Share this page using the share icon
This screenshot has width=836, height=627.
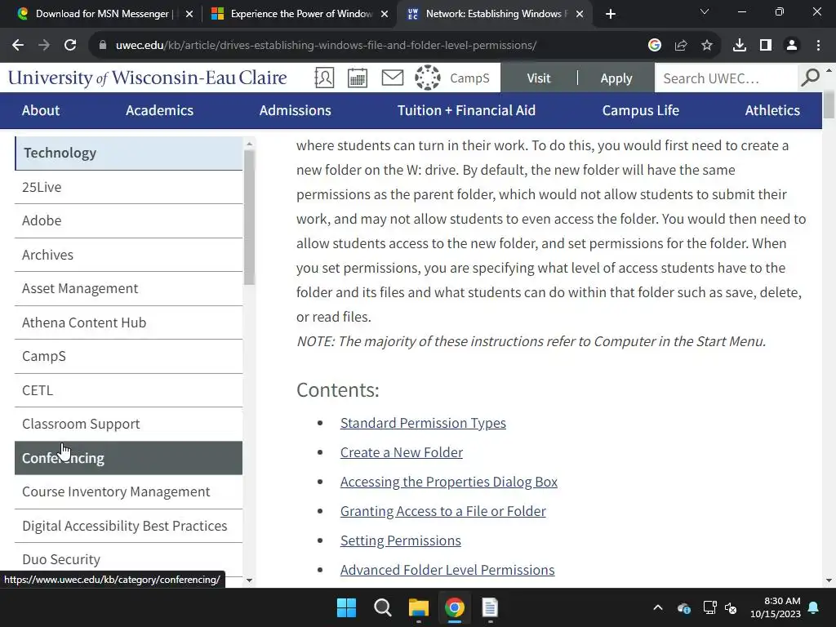(x=680, y=46)
